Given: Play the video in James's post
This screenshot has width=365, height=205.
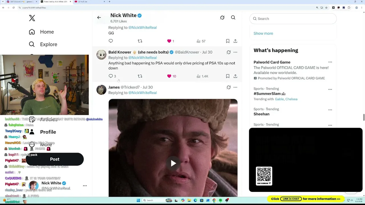Looking at the screenshot, I should (173, 163).
